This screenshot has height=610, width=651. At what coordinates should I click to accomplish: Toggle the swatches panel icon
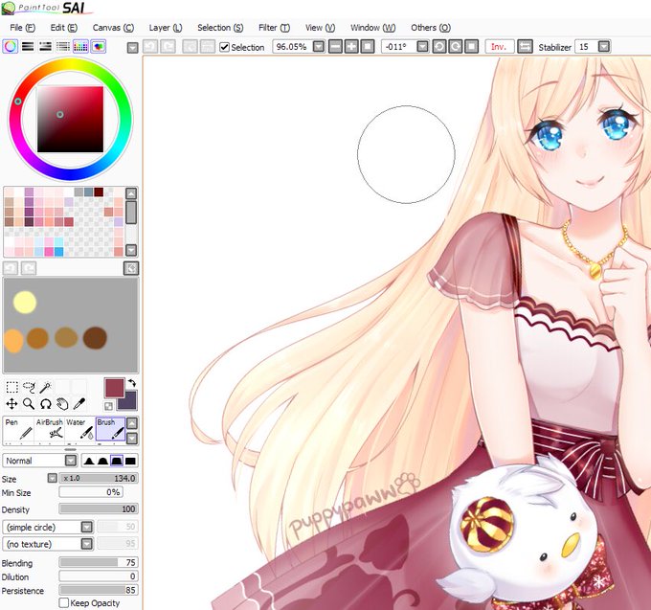click(x=80, y=47)
